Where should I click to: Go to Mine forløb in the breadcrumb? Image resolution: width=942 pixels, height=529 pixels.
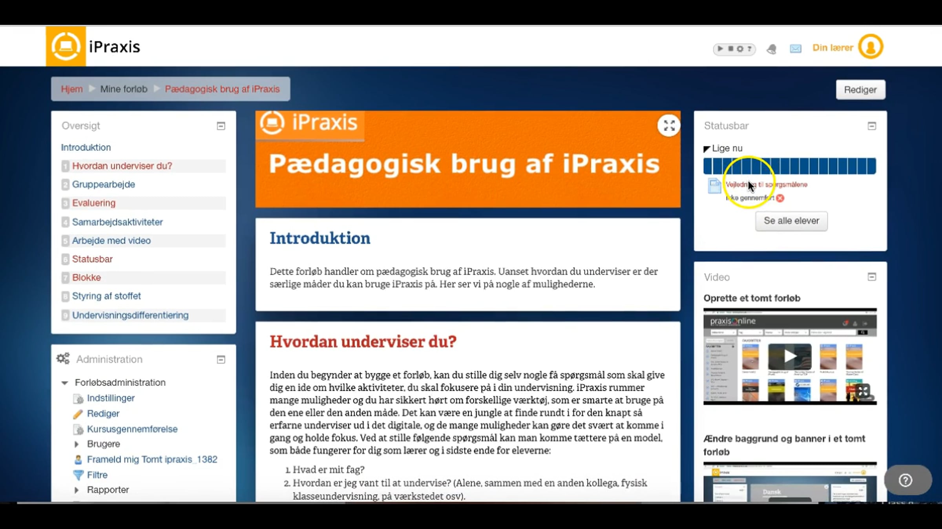point(124,89)
